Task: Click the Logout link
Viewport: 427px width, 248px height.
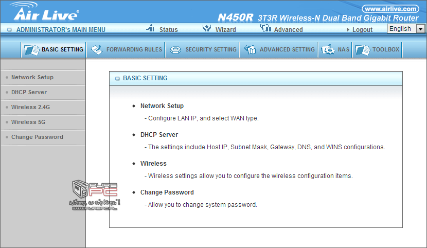Action: [362, 30]
